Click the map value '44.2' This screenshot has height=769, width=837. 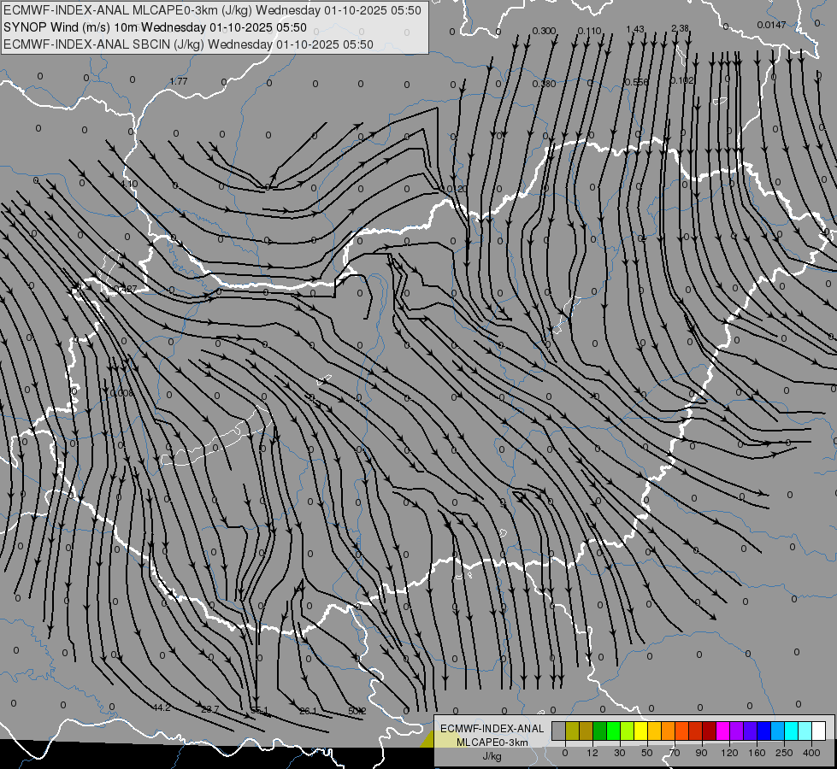click(162, 707)
